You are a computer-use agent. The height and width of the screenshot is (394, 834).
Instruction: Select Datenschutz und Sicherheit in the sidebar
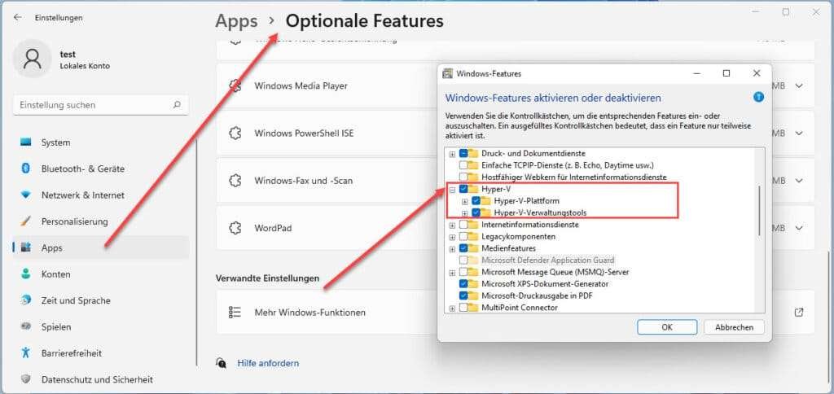point(101,379)
